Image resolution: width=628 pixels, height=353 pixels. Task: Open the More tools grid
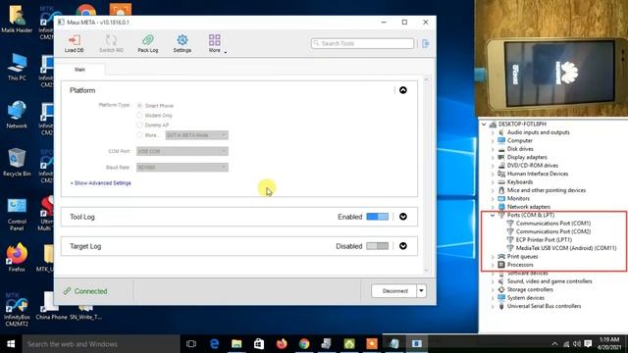pos(215,43)
